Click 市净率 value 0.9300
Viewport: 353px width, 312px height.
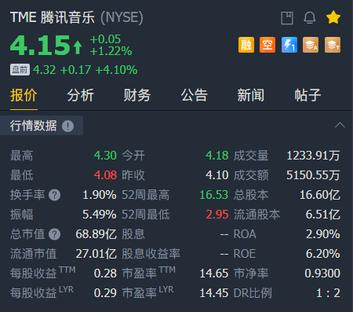322,273
